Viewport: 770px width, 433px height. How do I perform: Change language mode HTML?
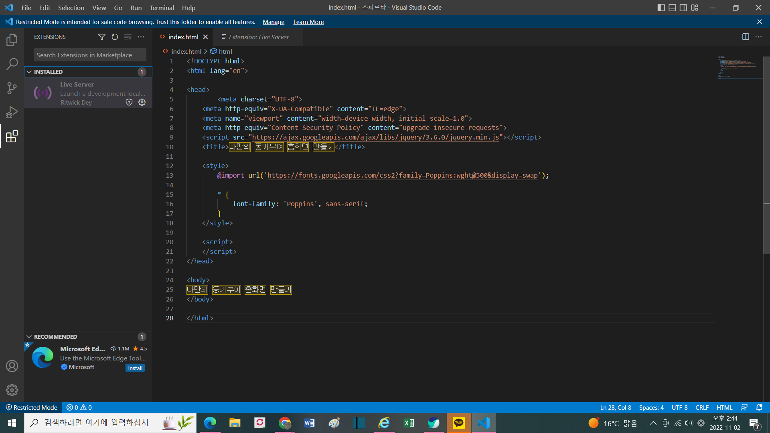pyautogui.click(x=724, y=407)
